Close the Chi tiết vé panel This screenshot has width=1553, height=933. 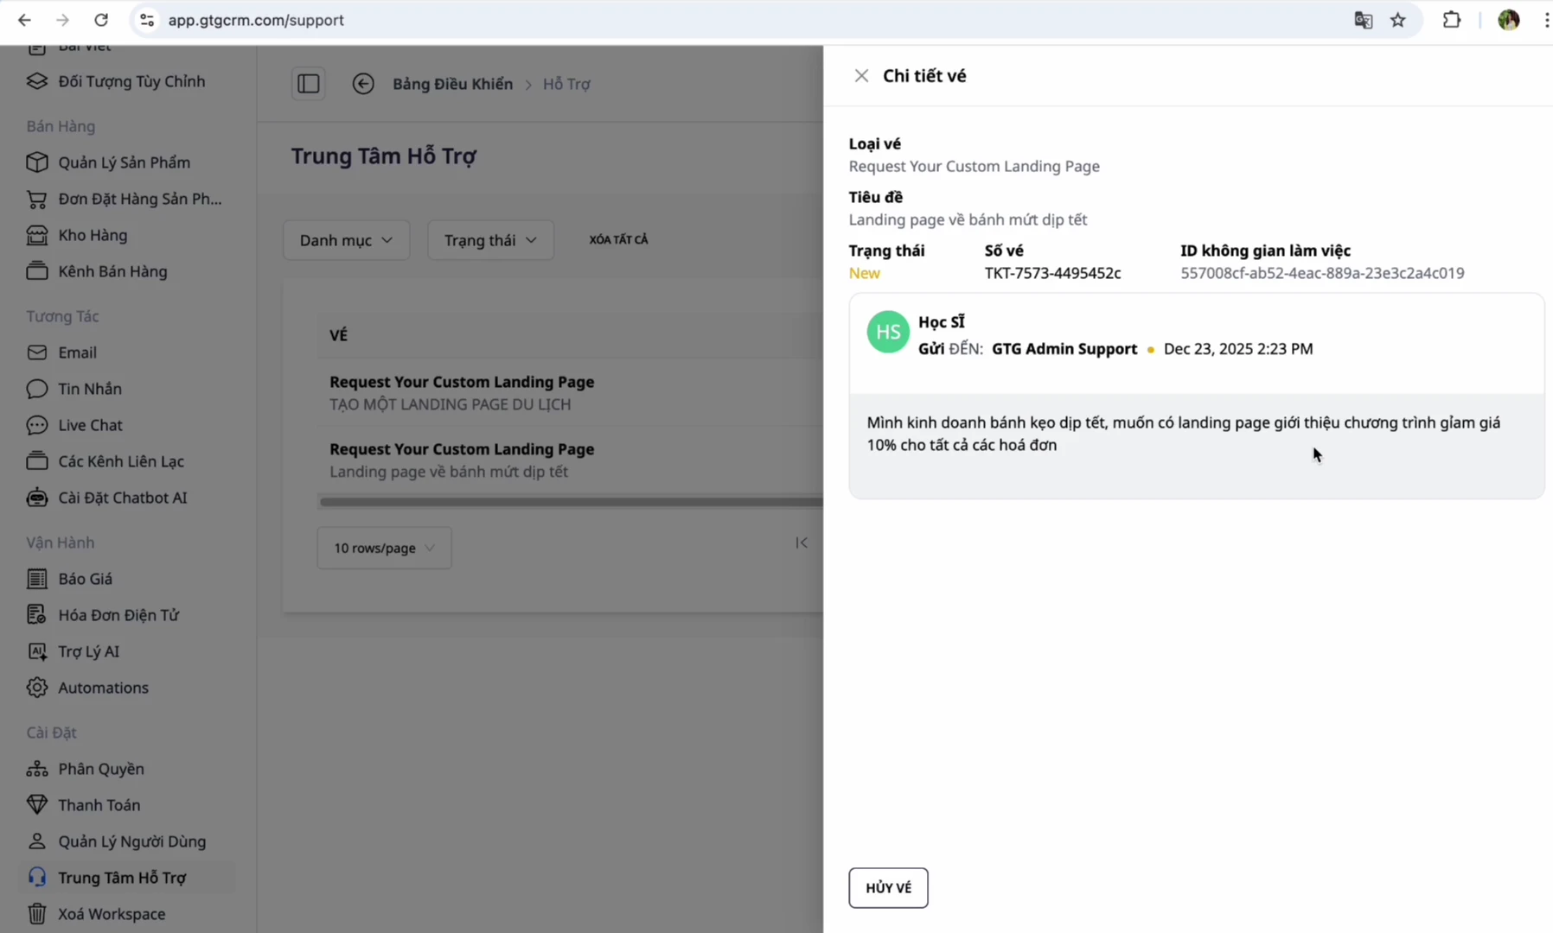coord(861,76)
